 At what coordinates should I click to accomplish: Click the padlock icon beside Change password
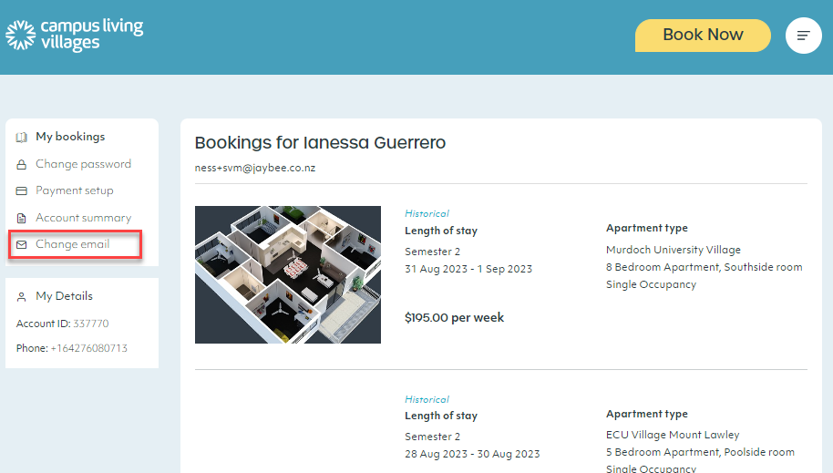click(21, 164)
